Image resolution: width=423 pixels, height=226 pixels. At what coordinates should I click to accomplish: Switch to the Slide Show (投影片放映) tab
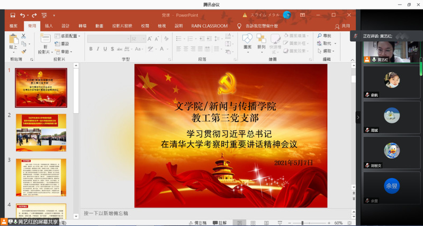[122, 26]
